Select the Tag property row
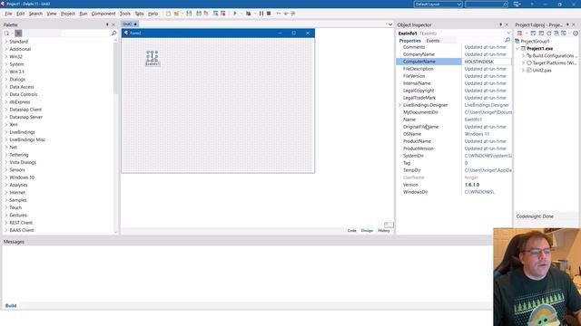 (454, 163)
